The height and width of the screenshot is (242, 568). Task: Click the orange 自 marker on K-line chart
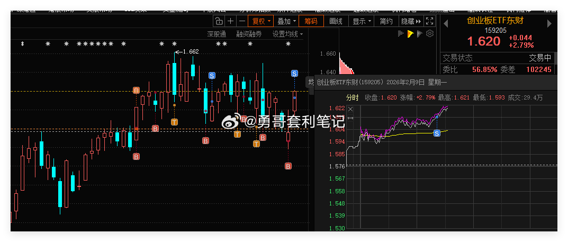136,90
